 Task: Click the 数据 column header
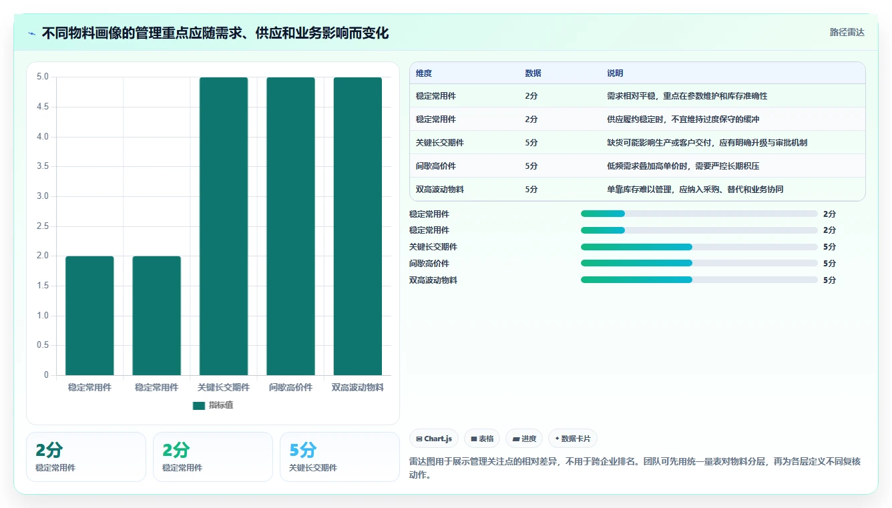[533, 73]
